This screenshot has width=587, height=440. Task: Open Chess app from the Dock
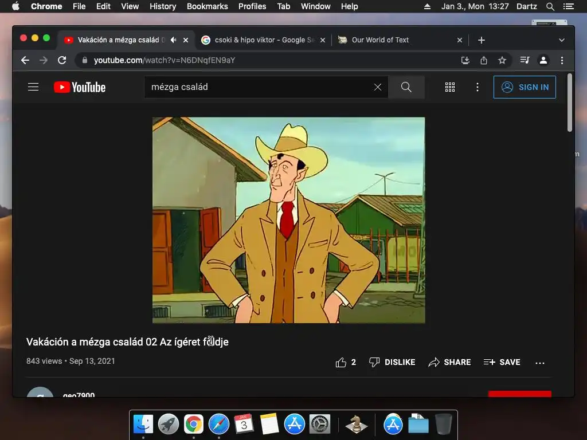click(356, 425)
